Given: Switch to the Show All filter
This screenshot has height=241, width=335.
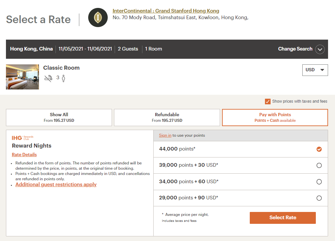Looking at the screenshot, I should 59,117.
